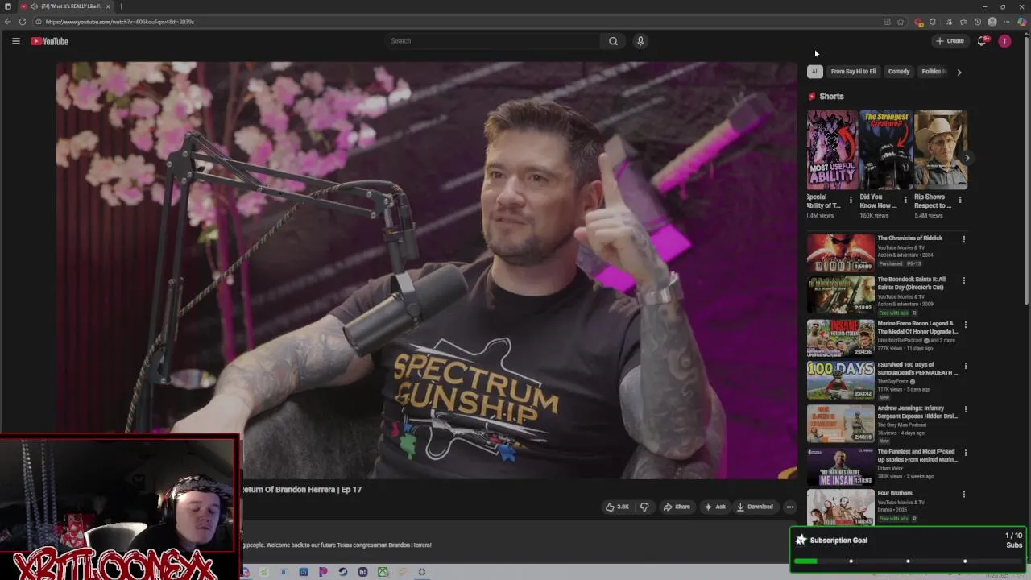Open more options for Boondock Saints II
1031x580 pixels.
pyautogui.click(x=963, y=280)
